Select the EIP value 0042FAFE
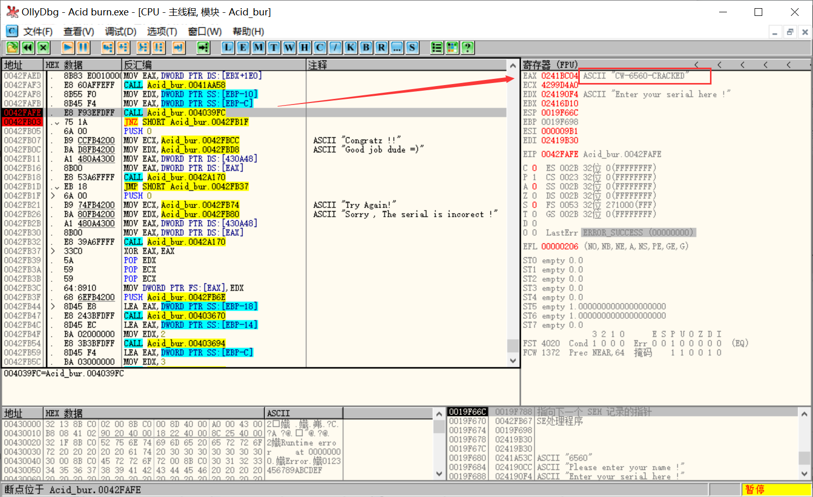This screenshot has height=497, width=813. 560,154
